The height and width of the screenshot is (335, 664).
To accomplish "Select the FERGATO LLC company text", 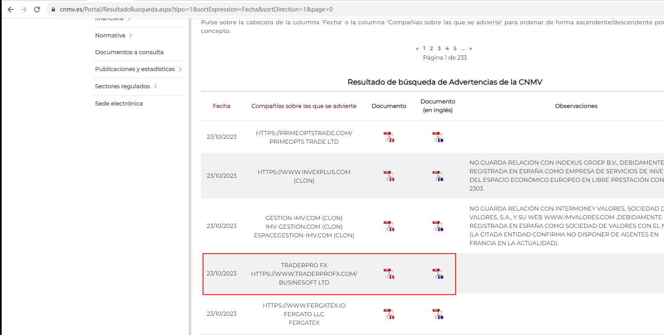I will pyautogui.click(x=304, y=314).
